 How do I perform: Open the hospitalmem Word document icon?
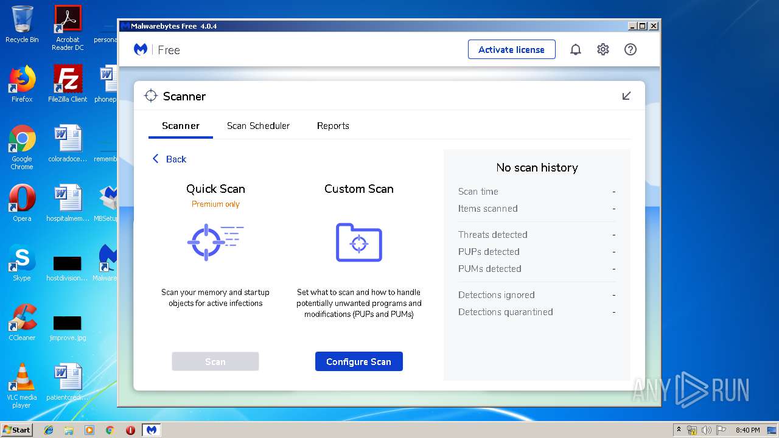click(68, 203)
